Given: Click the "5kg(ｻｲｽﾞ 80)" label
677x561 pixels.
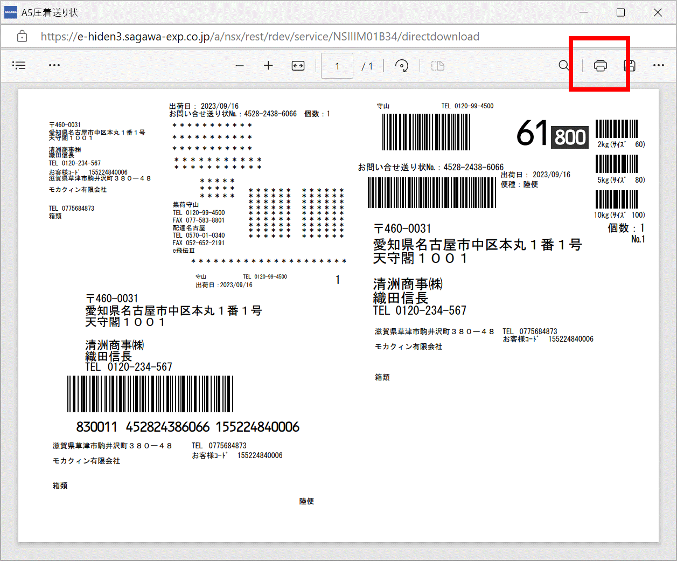Looking at the screenshot, I should [621, 180].
